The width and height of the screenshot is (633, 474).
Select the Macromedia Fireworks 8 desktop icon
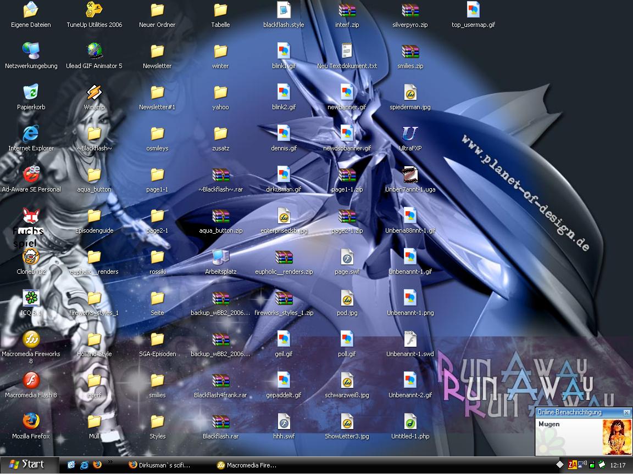[31, 340]
